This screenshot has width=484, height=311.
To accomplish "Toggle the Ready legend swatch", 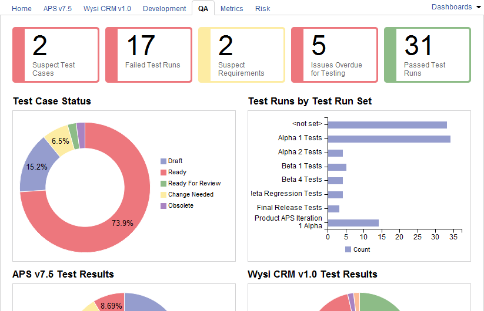I will pos(163,172).
